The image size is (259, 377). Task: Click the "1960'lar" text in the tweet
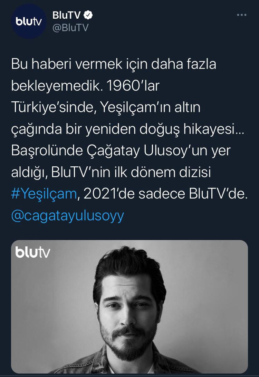pyautogui.click(x=133, y=85)
